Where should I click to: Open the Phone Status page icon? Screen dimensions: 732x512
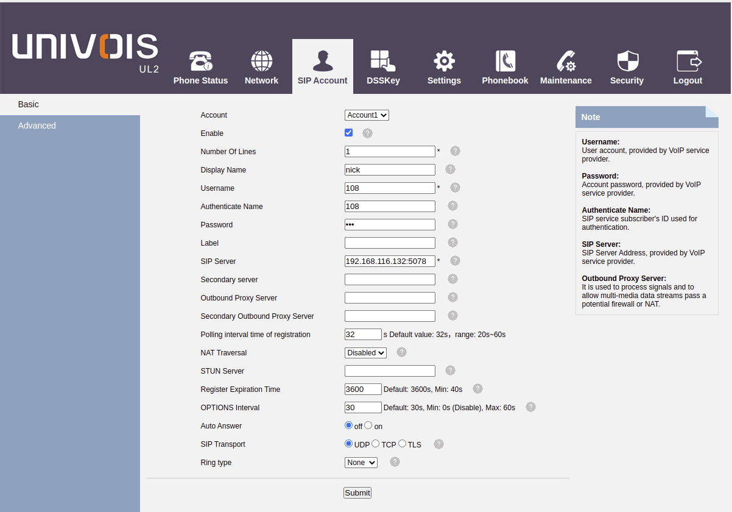(200, 62)
